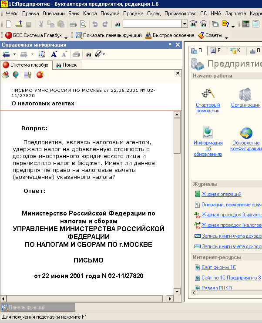Click the home house icon under Система главбух

6,75
